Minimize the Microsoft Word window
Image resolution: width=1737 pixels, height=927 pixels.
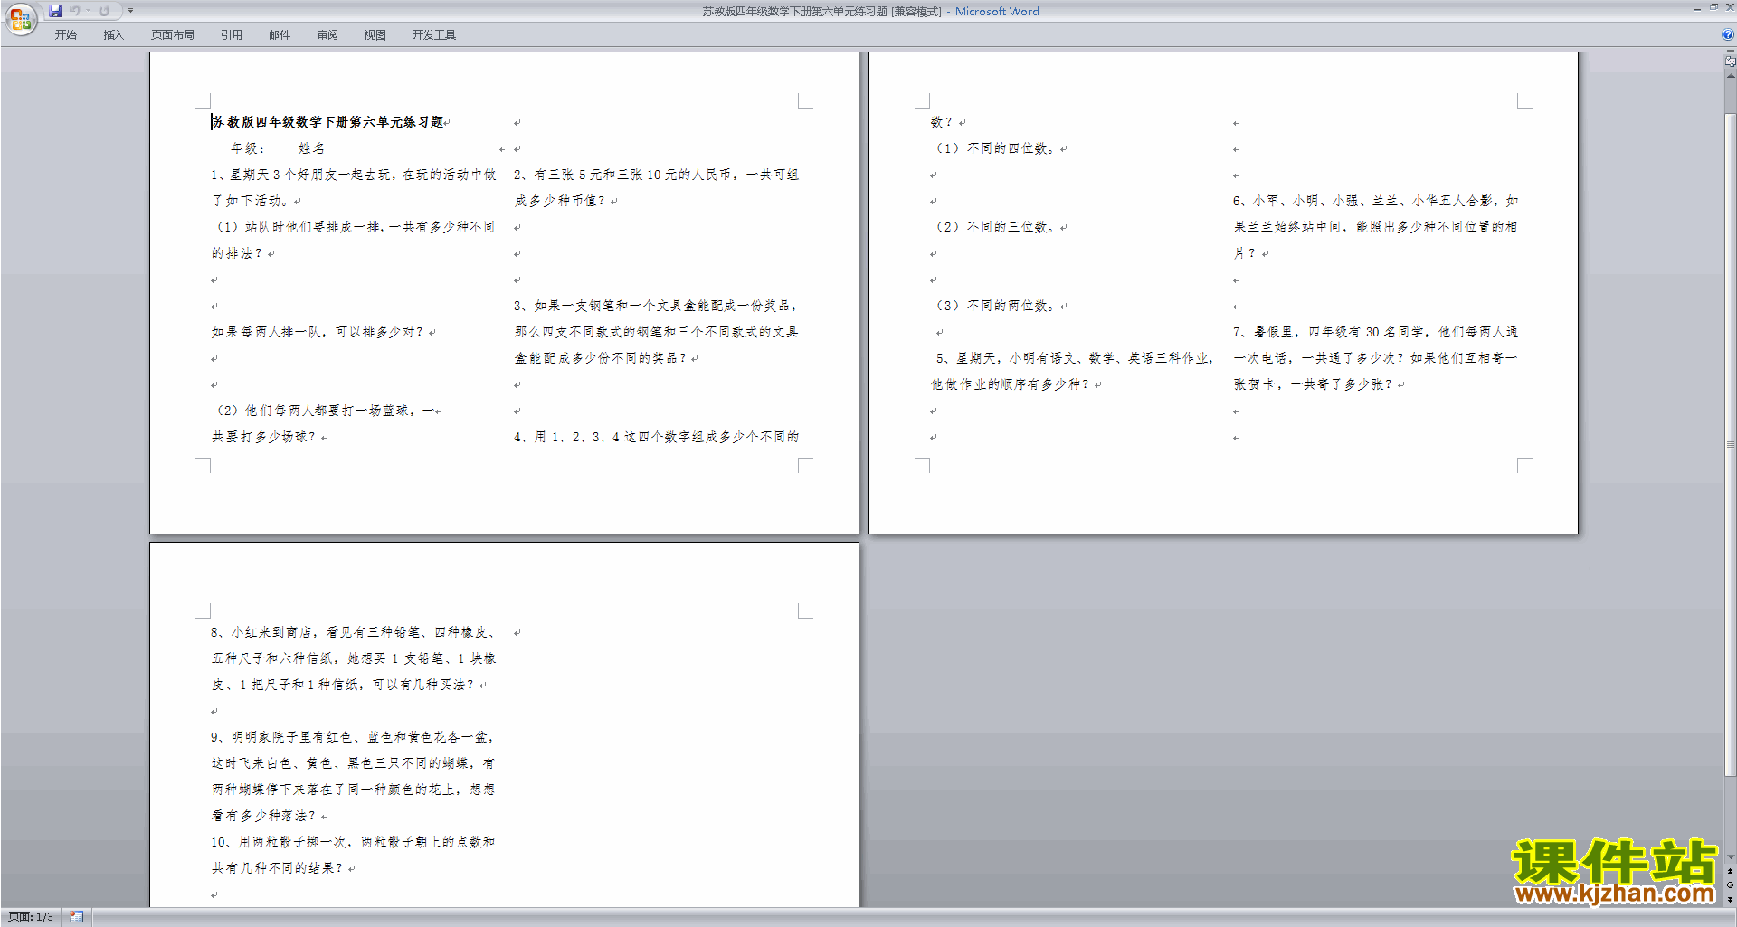[1697, 8]
